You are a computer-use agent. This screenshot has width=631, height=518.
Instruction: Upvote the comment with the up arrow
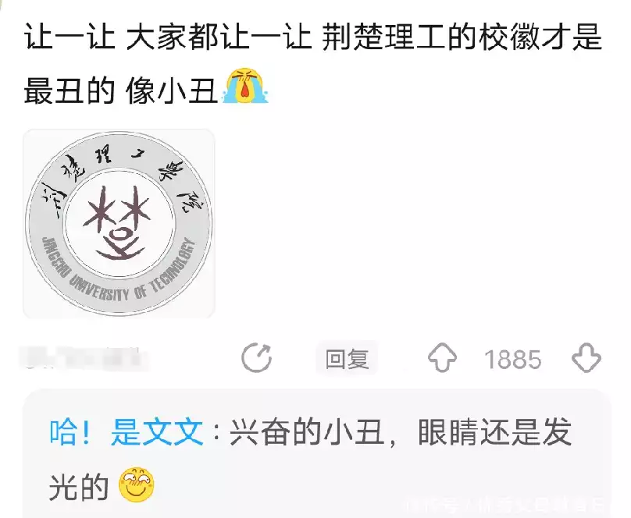point(442,357)
